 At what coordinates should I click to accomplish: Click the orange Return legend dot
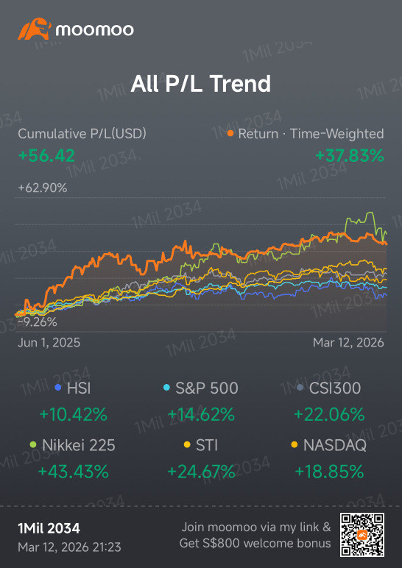pos(230,134)
